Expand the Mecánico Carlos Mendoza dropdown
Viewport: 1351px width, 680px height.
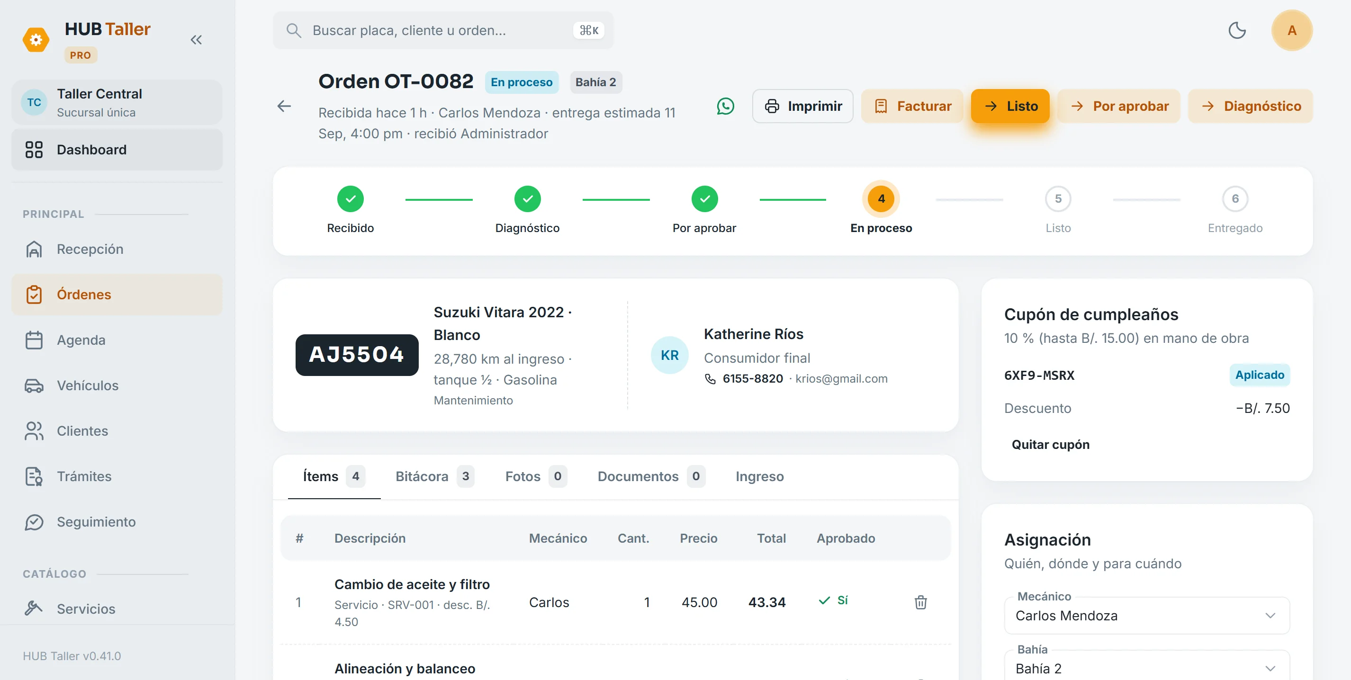[x=1147, y=616]
